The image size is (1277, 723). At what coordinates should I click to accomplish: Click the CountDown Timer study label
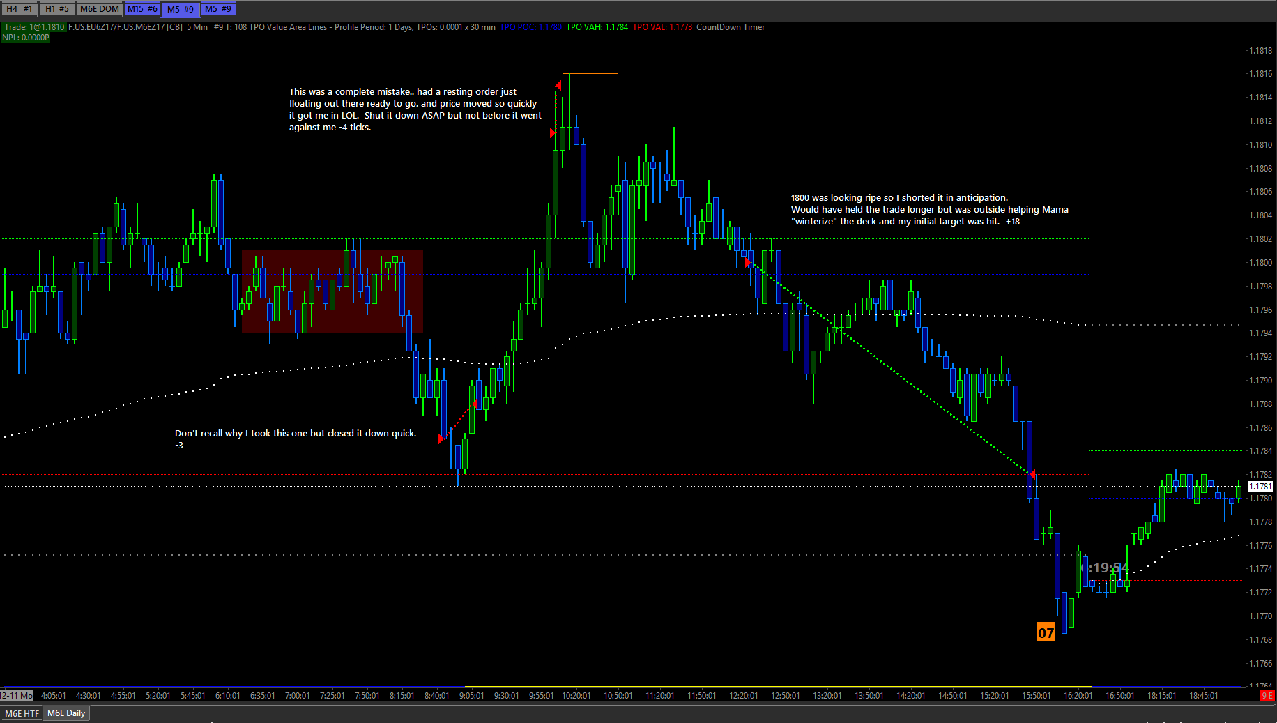731,27
